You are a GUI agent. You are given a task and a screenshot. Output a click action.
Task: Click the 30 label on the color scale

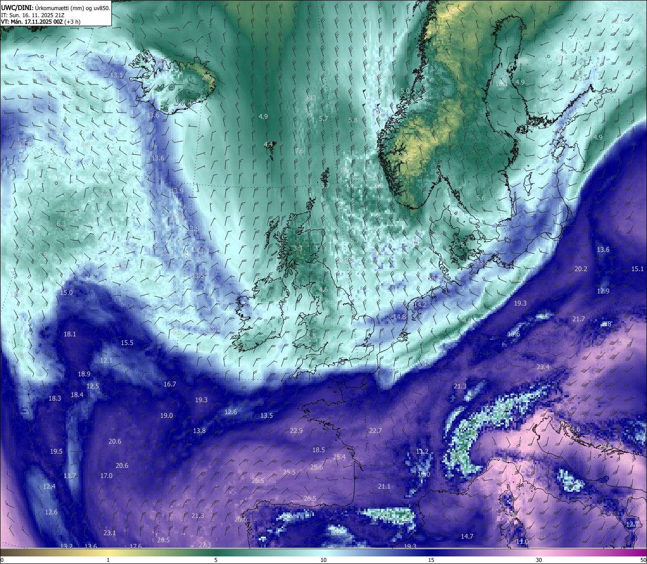tap(539, 560)
